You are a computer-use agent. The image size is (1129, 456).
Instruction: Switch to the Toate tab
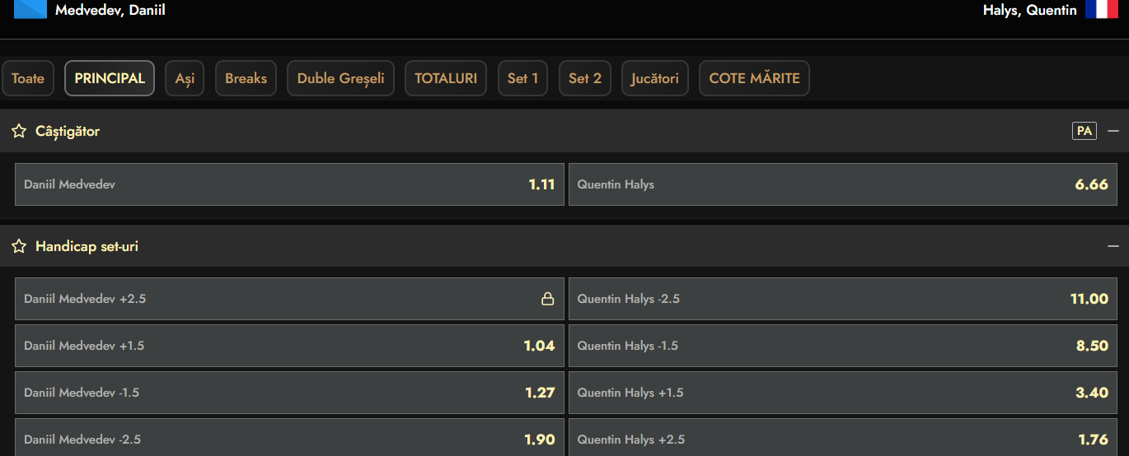(28, 79)
